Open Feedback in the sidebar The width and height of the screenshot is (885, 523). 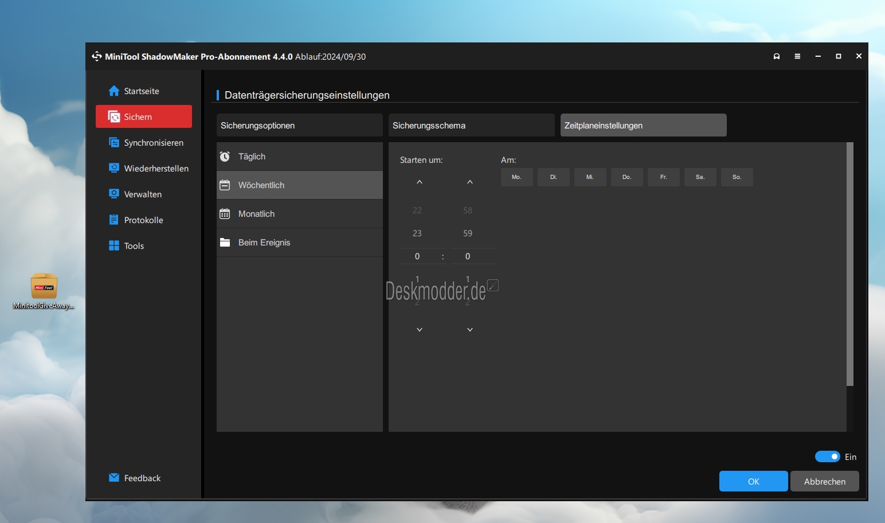click(x=144, y=478)
